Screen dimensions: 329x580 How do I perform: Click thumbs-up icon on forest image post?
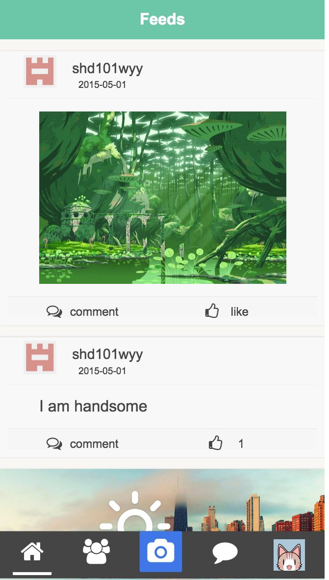(212, 311)
